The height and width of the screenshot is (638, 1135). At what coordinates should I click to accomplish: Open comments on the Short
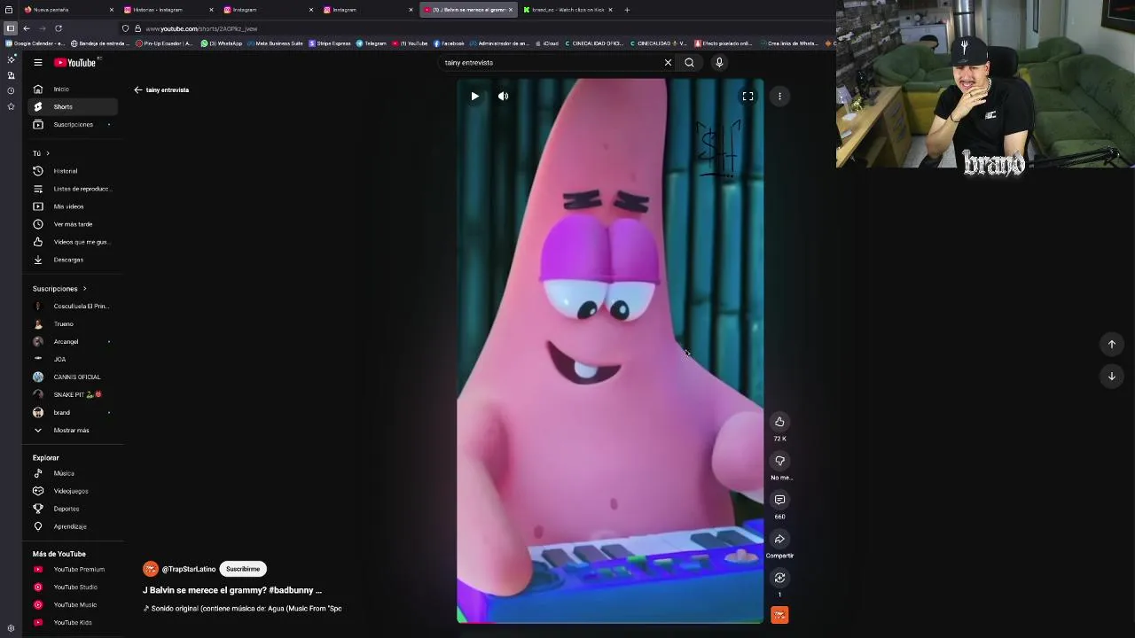click(x=779, y=500)
